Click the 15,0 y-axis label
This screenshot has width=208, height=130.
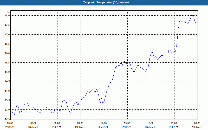pos(8,72)
